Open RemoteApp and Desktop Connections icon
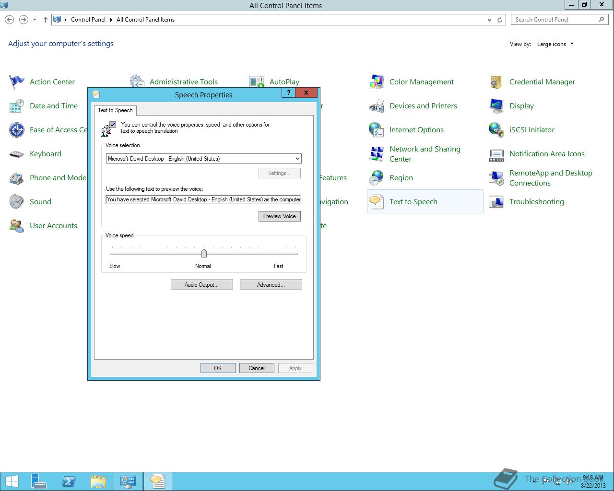This screenshot has width=614, height=491. tap(496, 178)
